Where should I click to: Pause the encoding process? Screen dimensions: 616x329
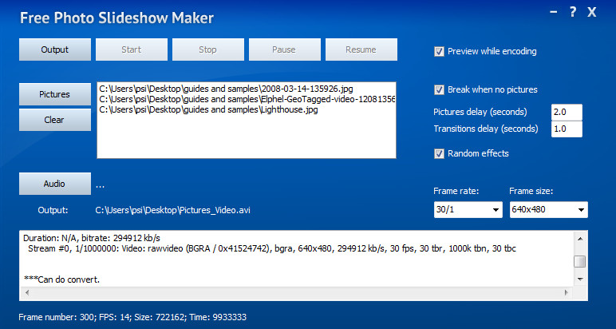[284, 50]
